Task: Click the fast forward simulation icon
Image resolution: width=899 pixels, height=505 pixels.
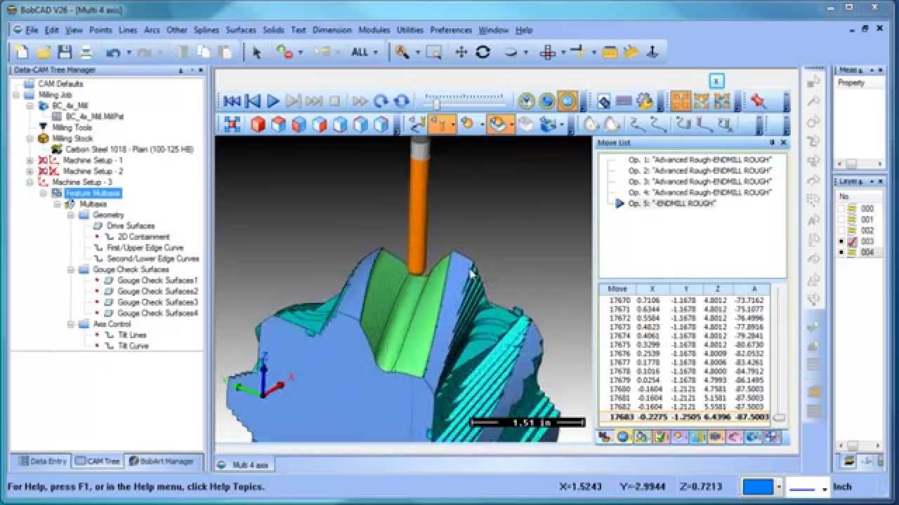Action: tap(360, 101)
